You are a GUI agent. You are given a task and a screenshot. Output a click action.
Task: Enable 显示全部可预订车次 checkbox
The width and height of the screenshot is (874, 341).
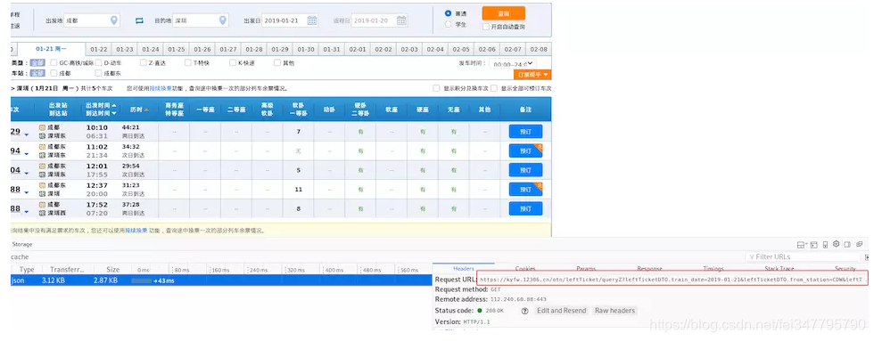point(494,88)
